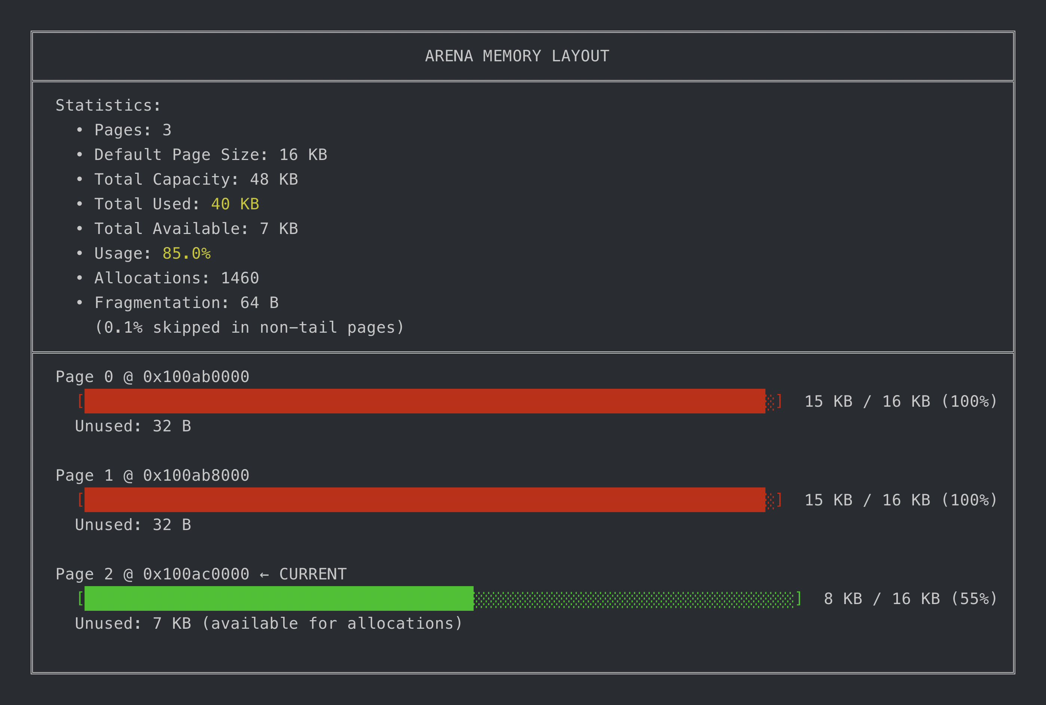
Task: Select the Allocations: 1460 statistic
Action: [176, 277]
